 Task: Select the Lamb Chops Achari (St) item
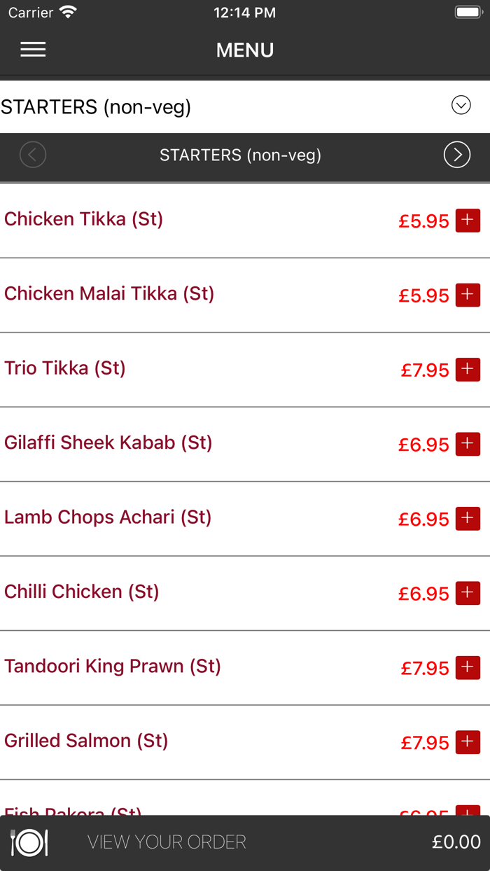pos(108,517)
